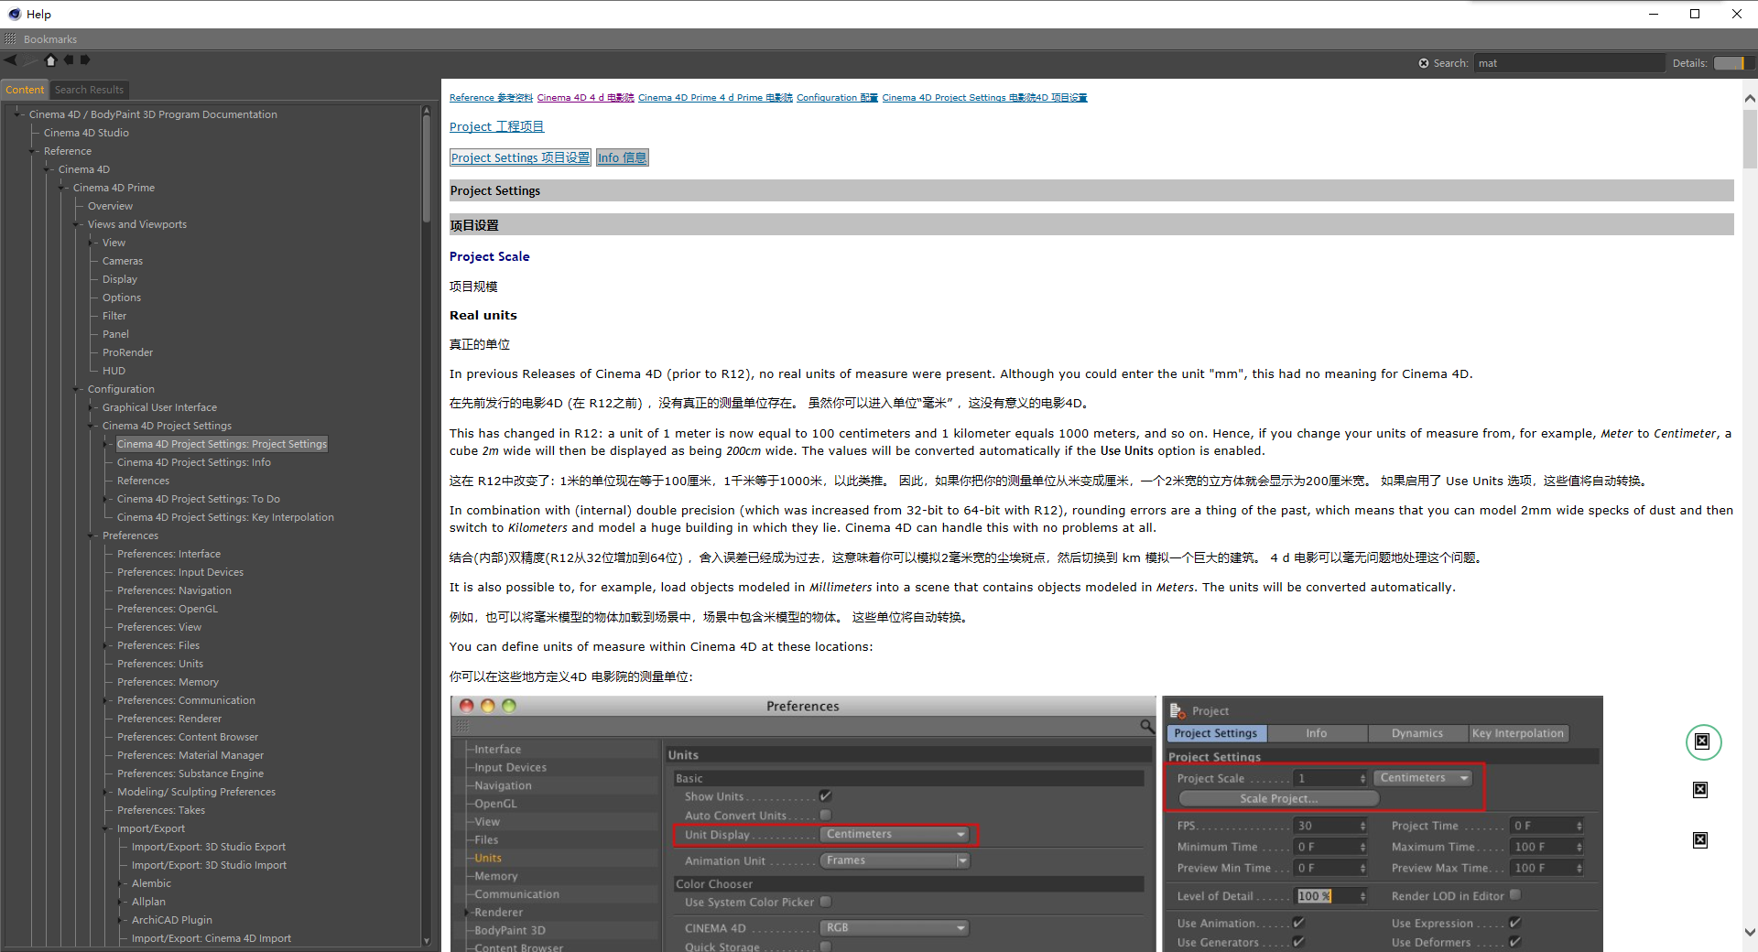
Task: Open Preferences: Takes
Action: coord(161,810)
